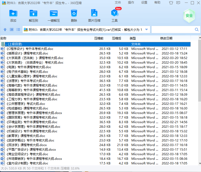Image resolution: width=201 pixels, height=172 pixels.
Task: Click the 删除 (Delete) recycle icon
Action: pyautogui.click(x=74, y=16)
